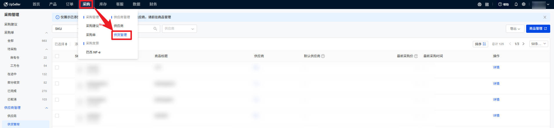The image size is (554, 128).
Task: Select 在途中 in the sidebar
Action: point(12,74)
